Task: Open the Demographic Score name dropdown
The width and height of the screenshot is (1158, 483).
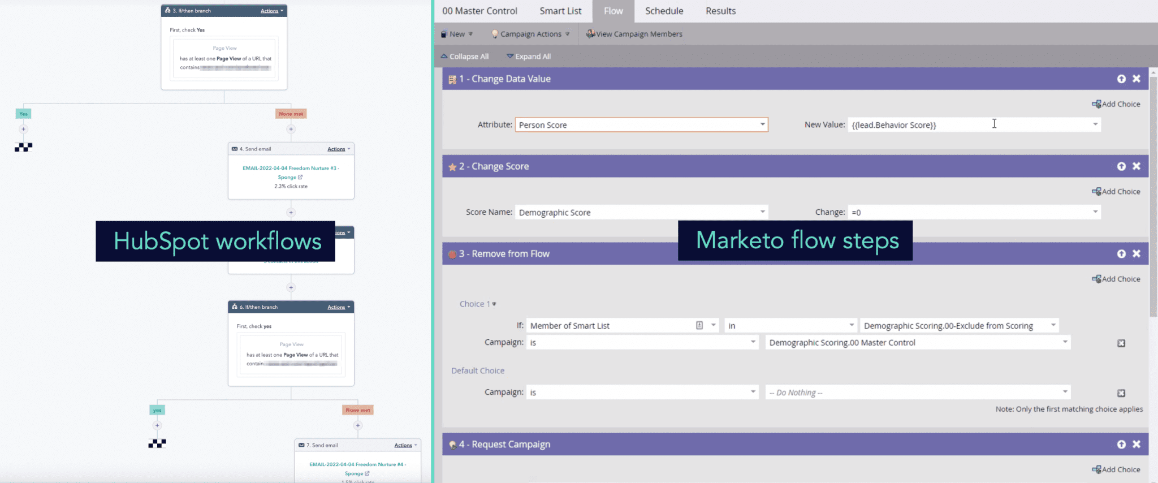Action: 762,212
